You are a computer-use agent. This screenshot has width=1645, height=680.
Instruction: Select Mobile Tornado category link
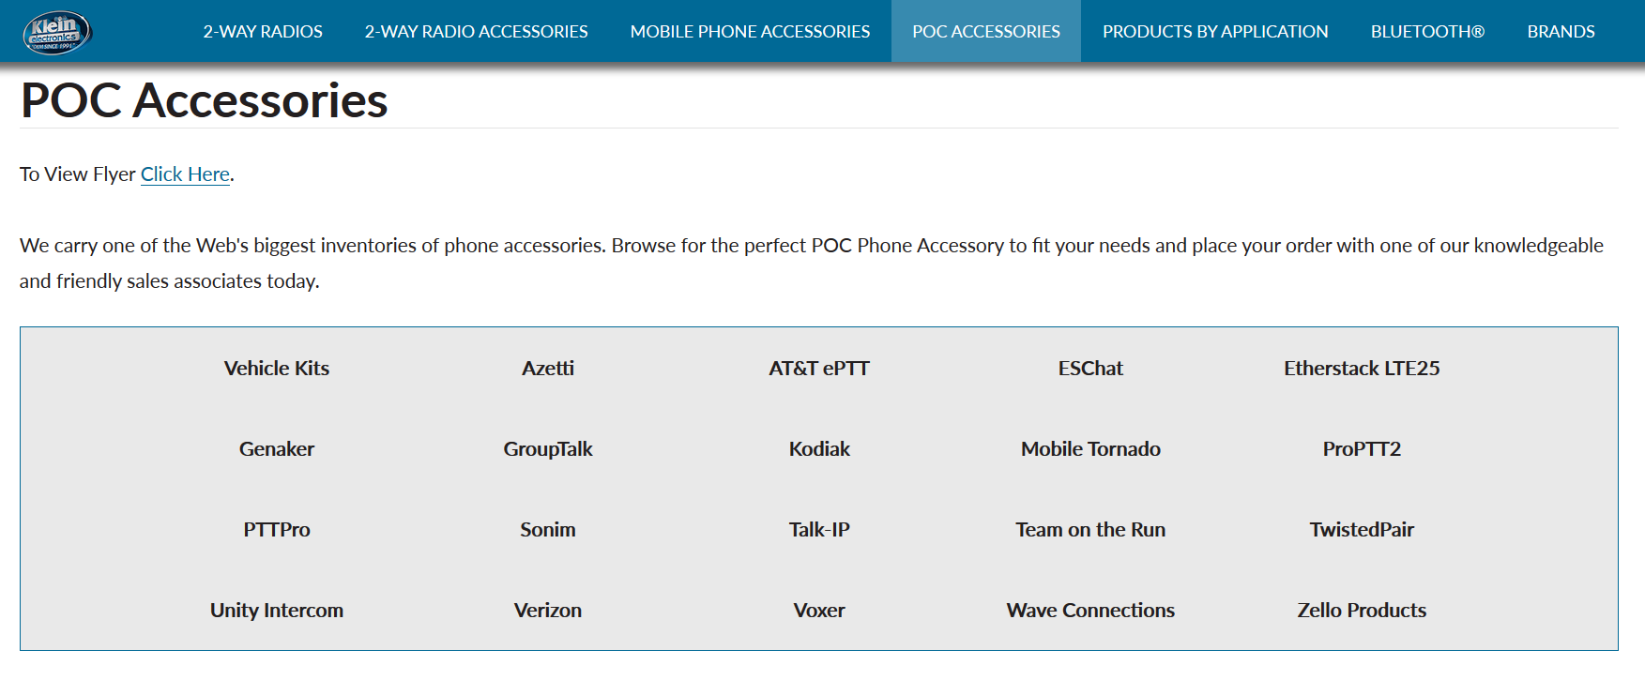point(1090,449)
